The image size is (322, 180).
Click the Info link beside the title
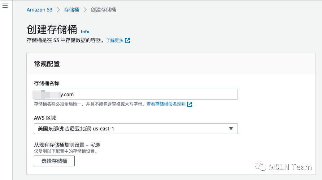point(85,32)
